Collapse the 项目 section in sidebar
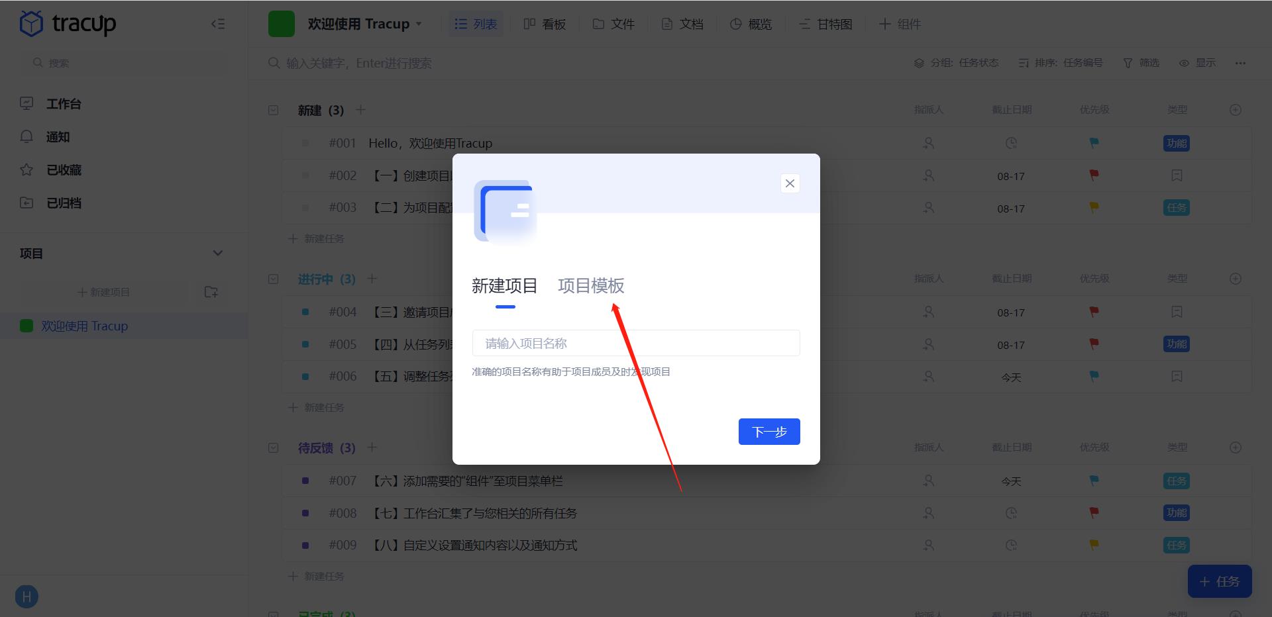1272x617 pixels. pyautogui.click(x=218, y=253)
